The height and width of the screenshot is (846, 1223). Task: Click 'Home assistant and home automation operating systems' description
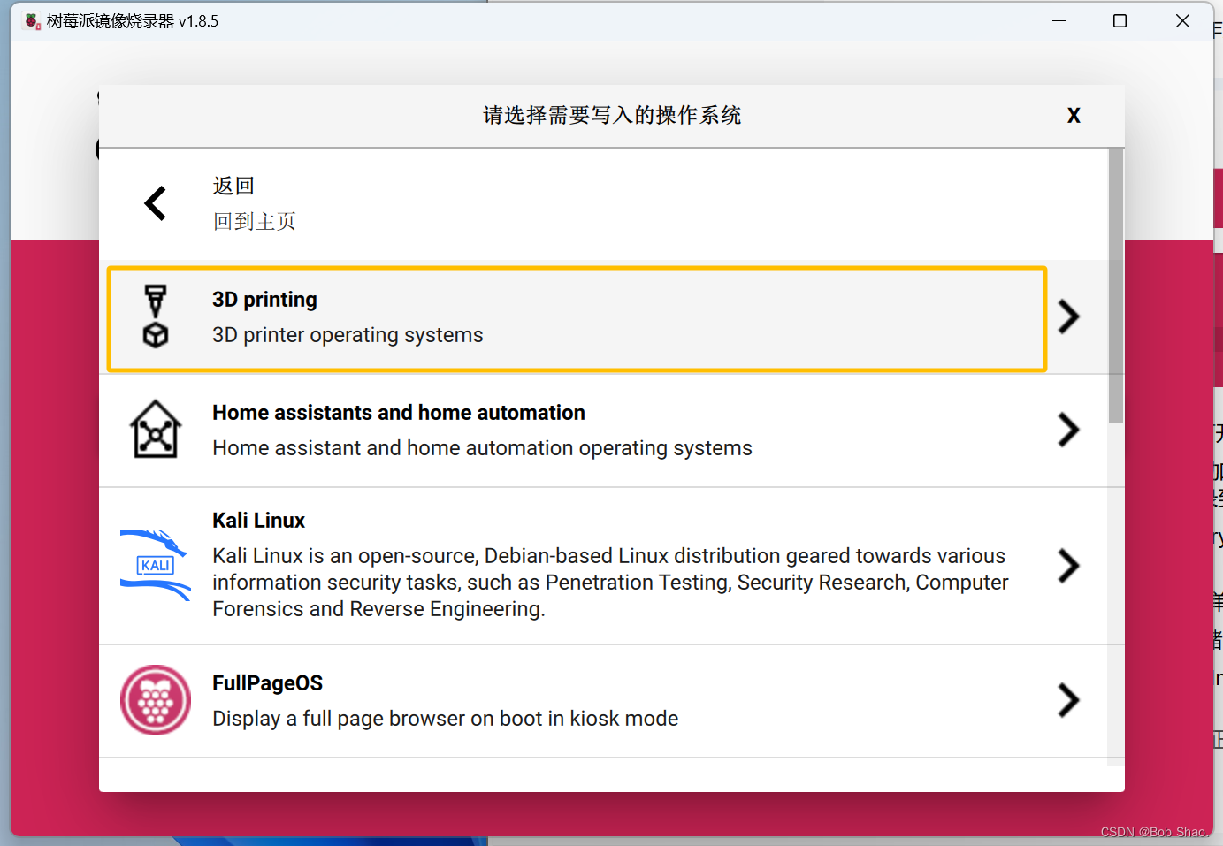(482, 448)
